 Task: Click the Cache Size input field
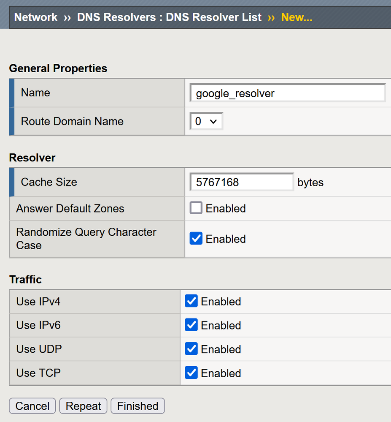pyautogui.click(x=242, y=182)
